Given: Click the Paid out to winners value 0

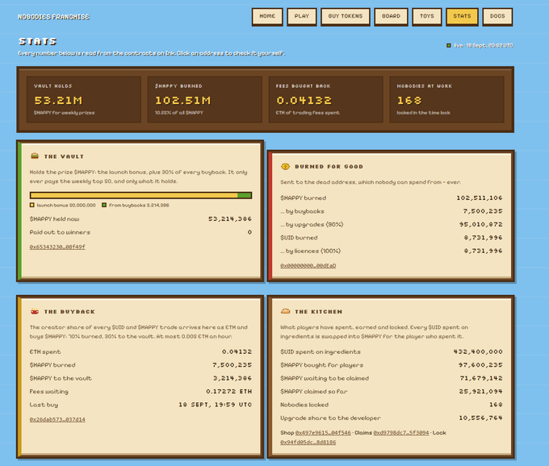Looking at the screenshot, I should point(249,232).
